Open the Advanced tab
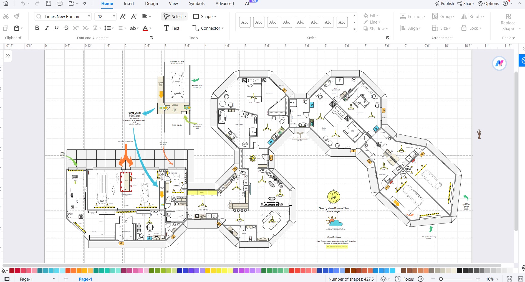This screenshot has height=282, width=525. 225,4
